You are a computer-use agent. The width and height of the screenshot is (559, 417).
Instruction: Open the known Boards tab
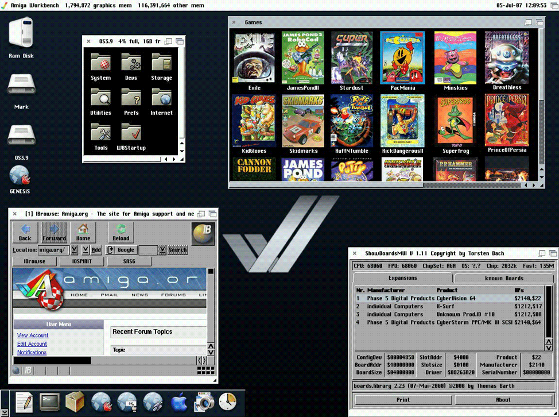click(x=504, y=278)
